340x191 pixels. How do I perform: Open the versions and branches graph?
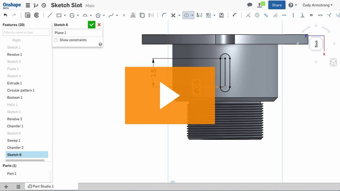(36, 5)
